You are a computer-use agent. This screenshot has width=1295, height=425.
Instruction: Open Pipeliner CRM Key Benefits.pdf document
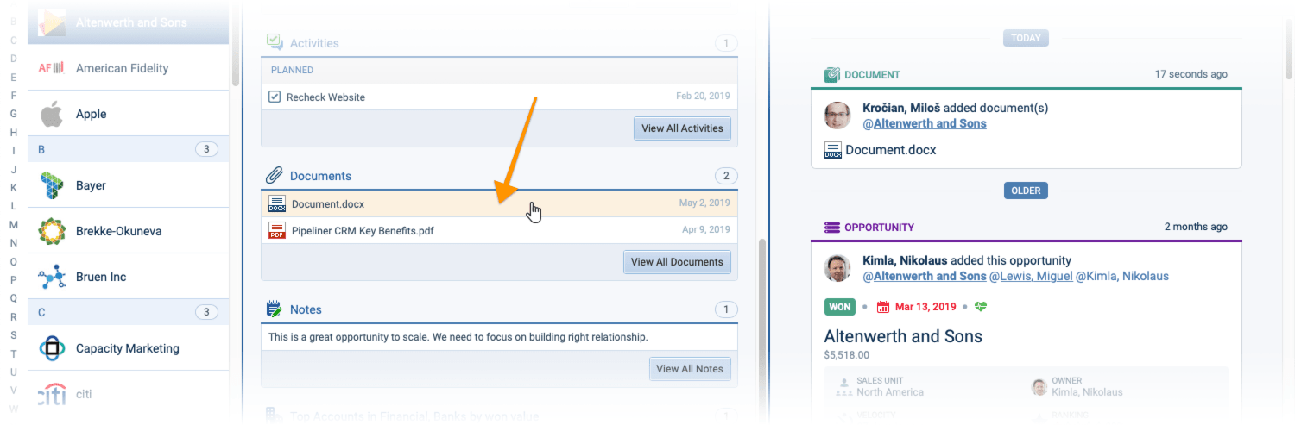[x=363, y=230]
